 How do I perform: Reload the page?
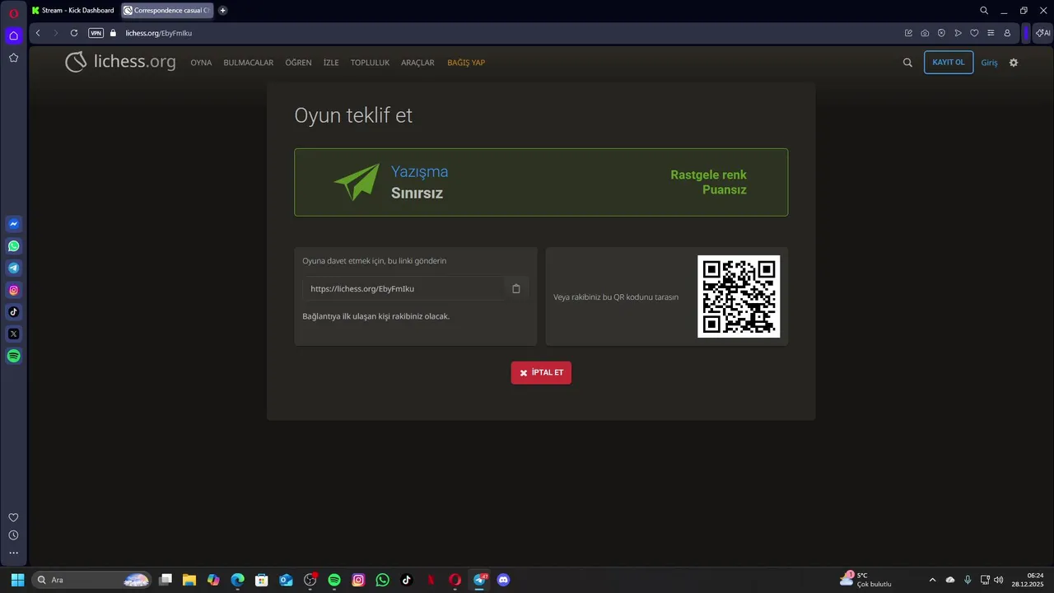tap(74, 33)
